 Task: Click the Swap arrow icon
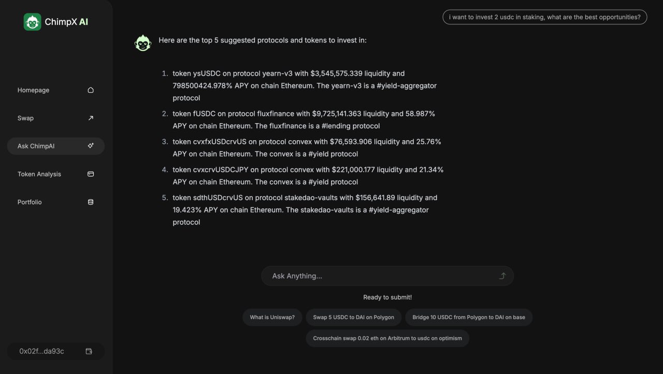(x=91, y=118)
